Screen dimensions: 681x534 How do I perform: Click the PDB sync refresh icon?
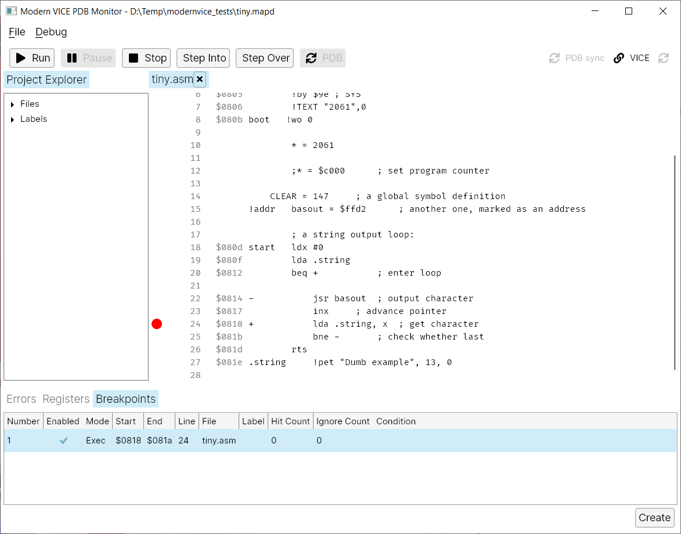pyautogui.click(x=554, y=58)
